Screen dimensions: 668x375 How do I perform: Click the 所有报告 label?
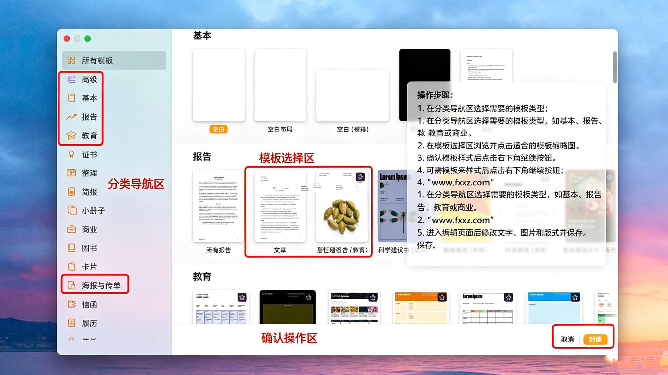coord(218,250)
